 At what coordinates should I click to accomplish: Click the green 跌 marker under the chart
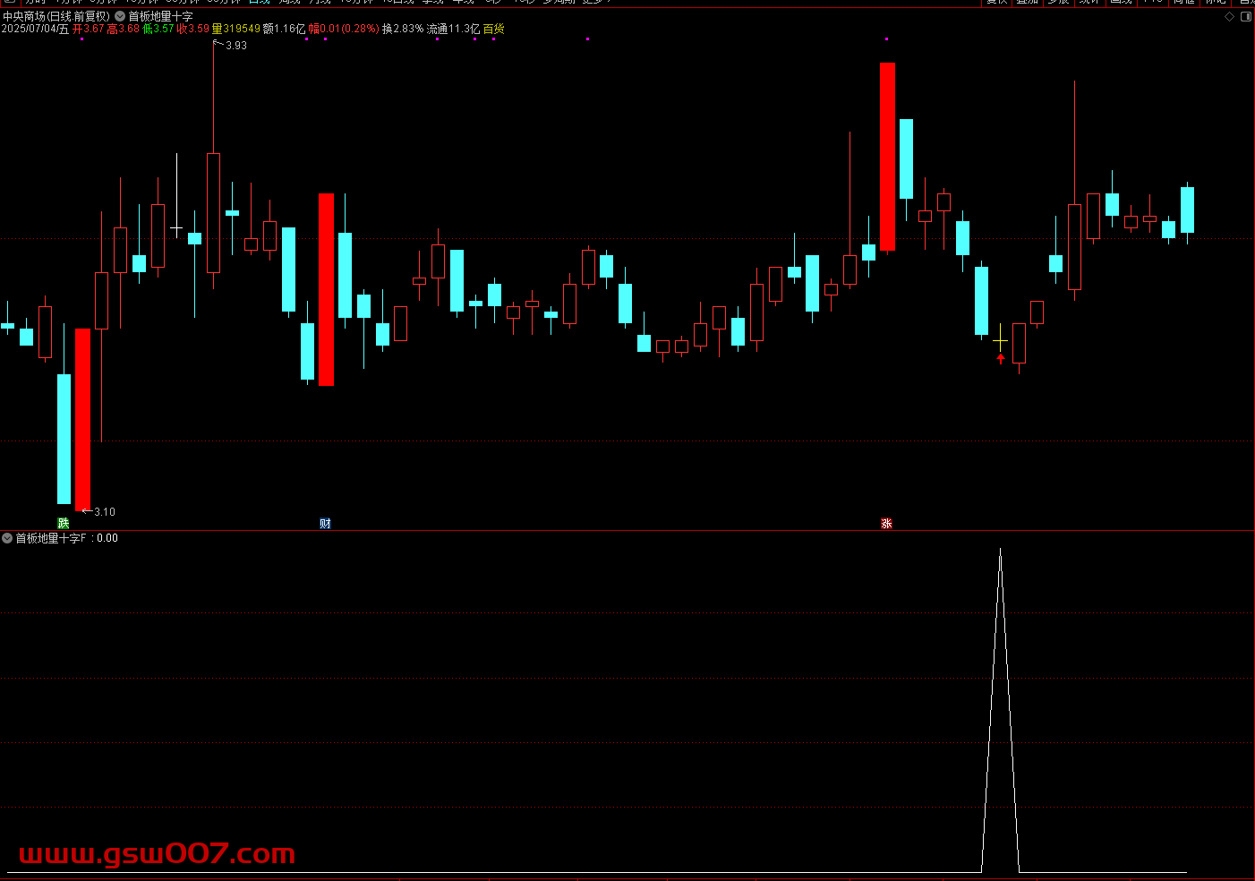pos(64,523)
